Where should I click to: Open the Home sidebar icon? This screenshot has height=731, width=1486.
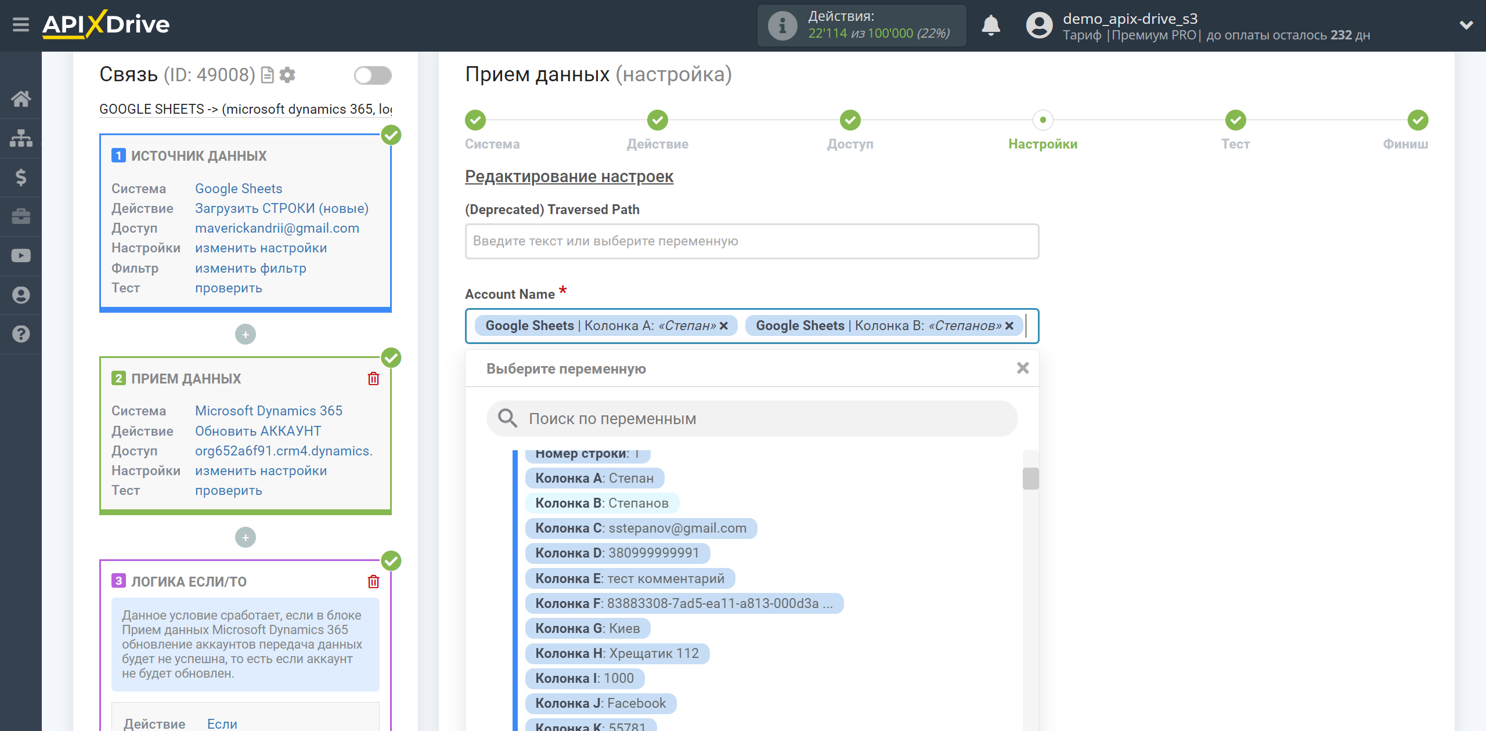(21, 99)
